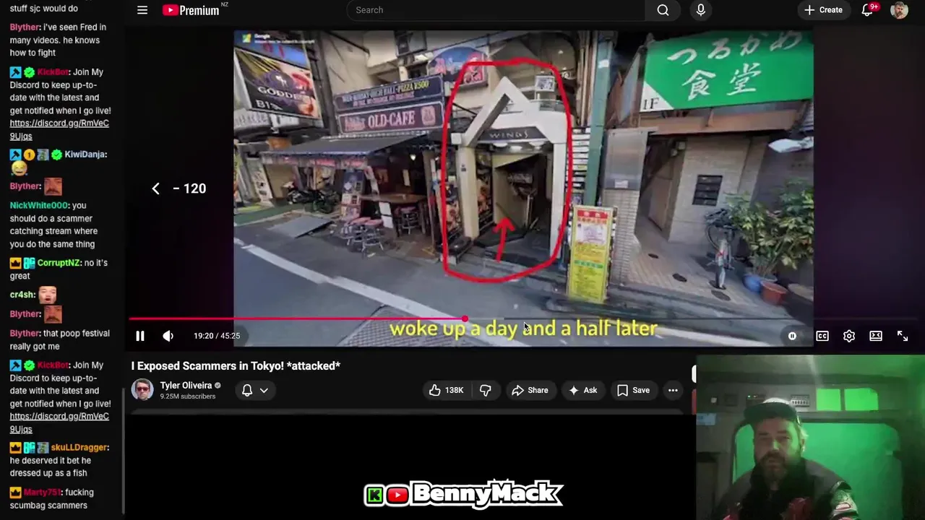Image resolution: width=925 pixels, height=520 pixels.
Task: Open the Tyler Oliveira channel name link
Action: [186, 386]
